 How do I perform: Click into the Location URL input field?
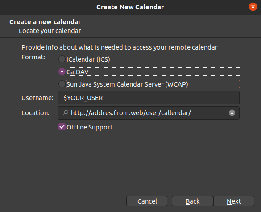coord(149,113)
